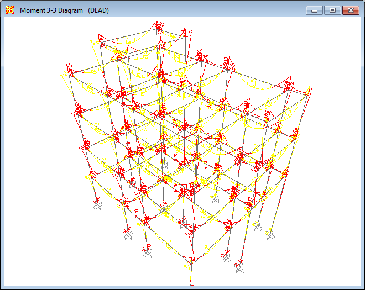Click the front bottom corner beam-column joint
Image resolution: width=365 pixels, height=290 pixels.
(x=191, y=259)
